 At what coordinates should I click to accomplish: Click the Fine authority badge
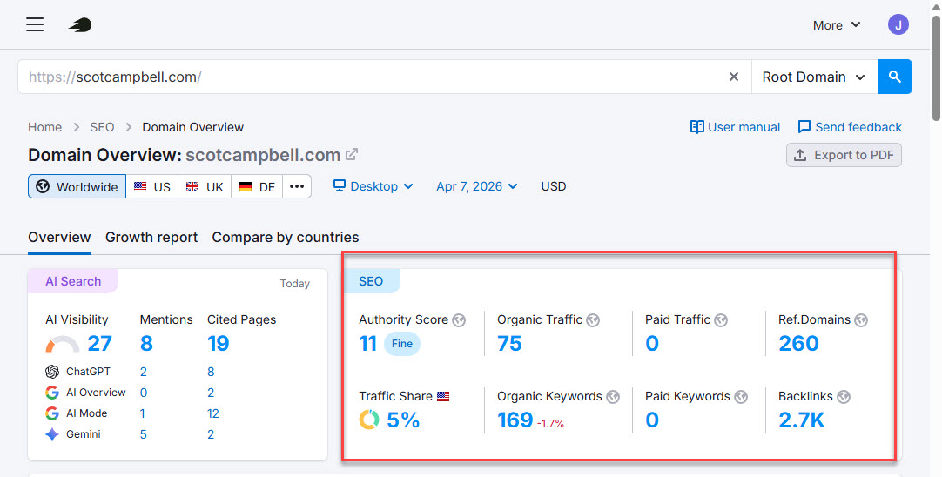click(x=402, y=344)
